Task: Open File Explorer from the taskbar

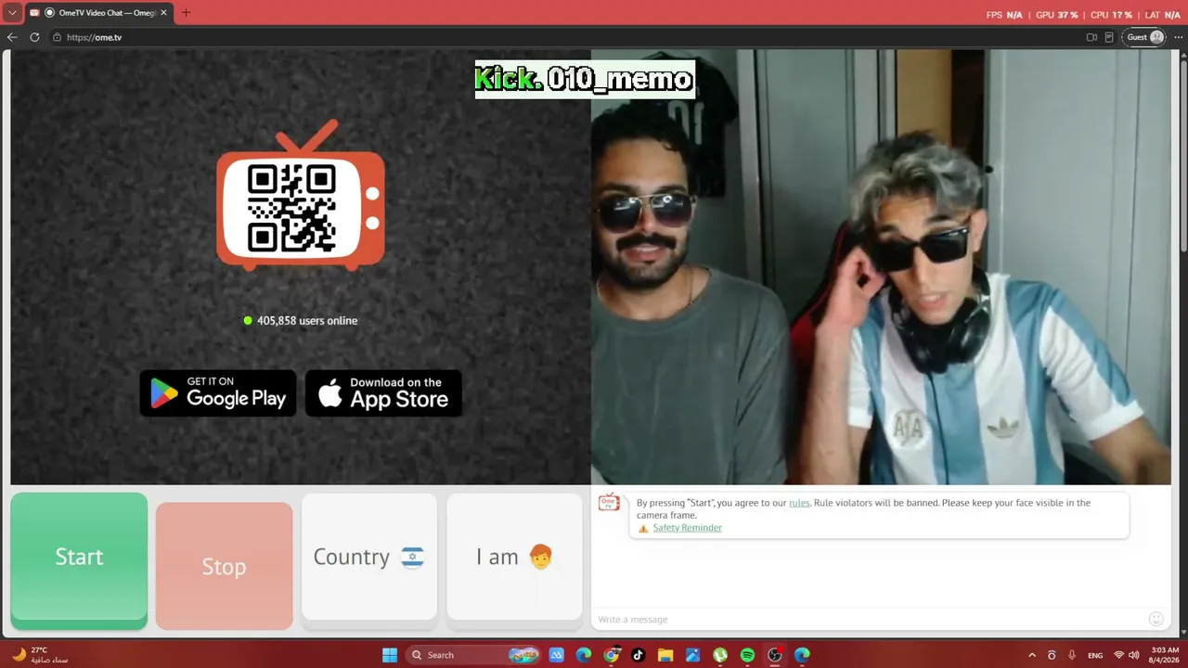Action: 665,655
